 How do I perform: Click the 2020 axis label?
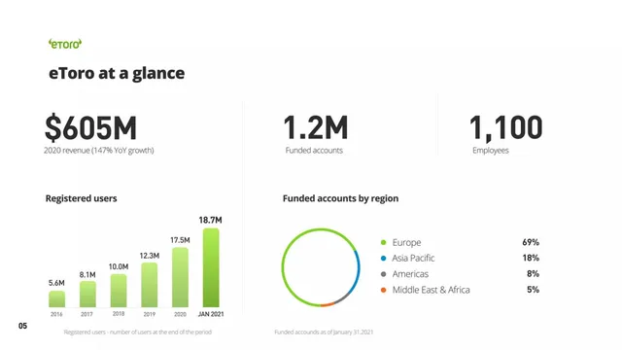(x=180, y=314)
